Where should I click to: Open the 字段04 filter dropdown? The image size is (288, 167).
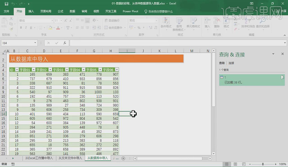83,70
